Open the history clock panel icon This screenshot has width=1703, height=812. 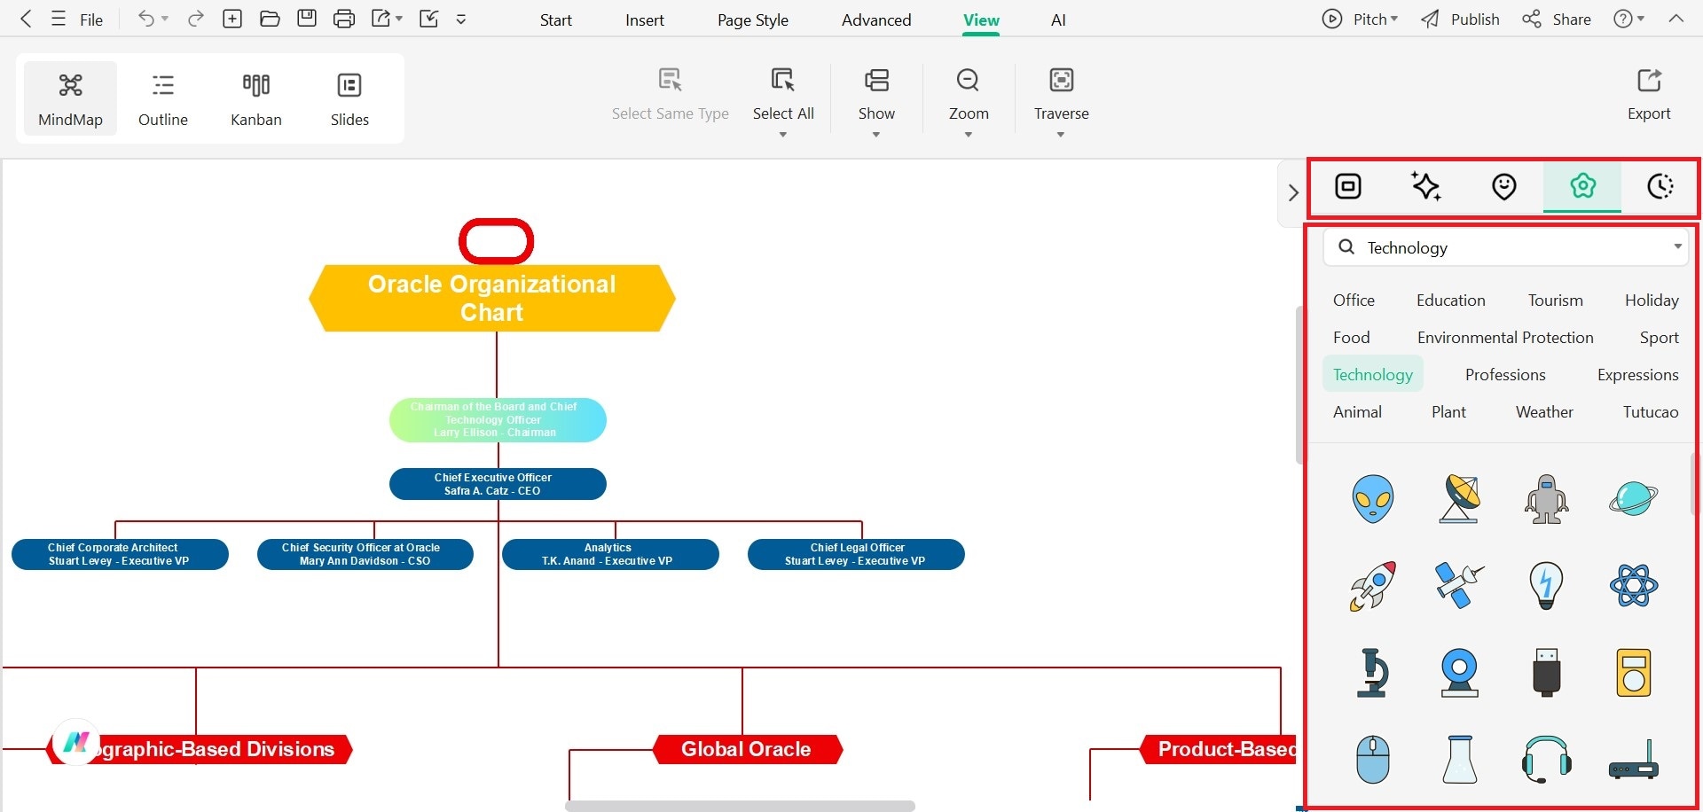point(1660,186)
